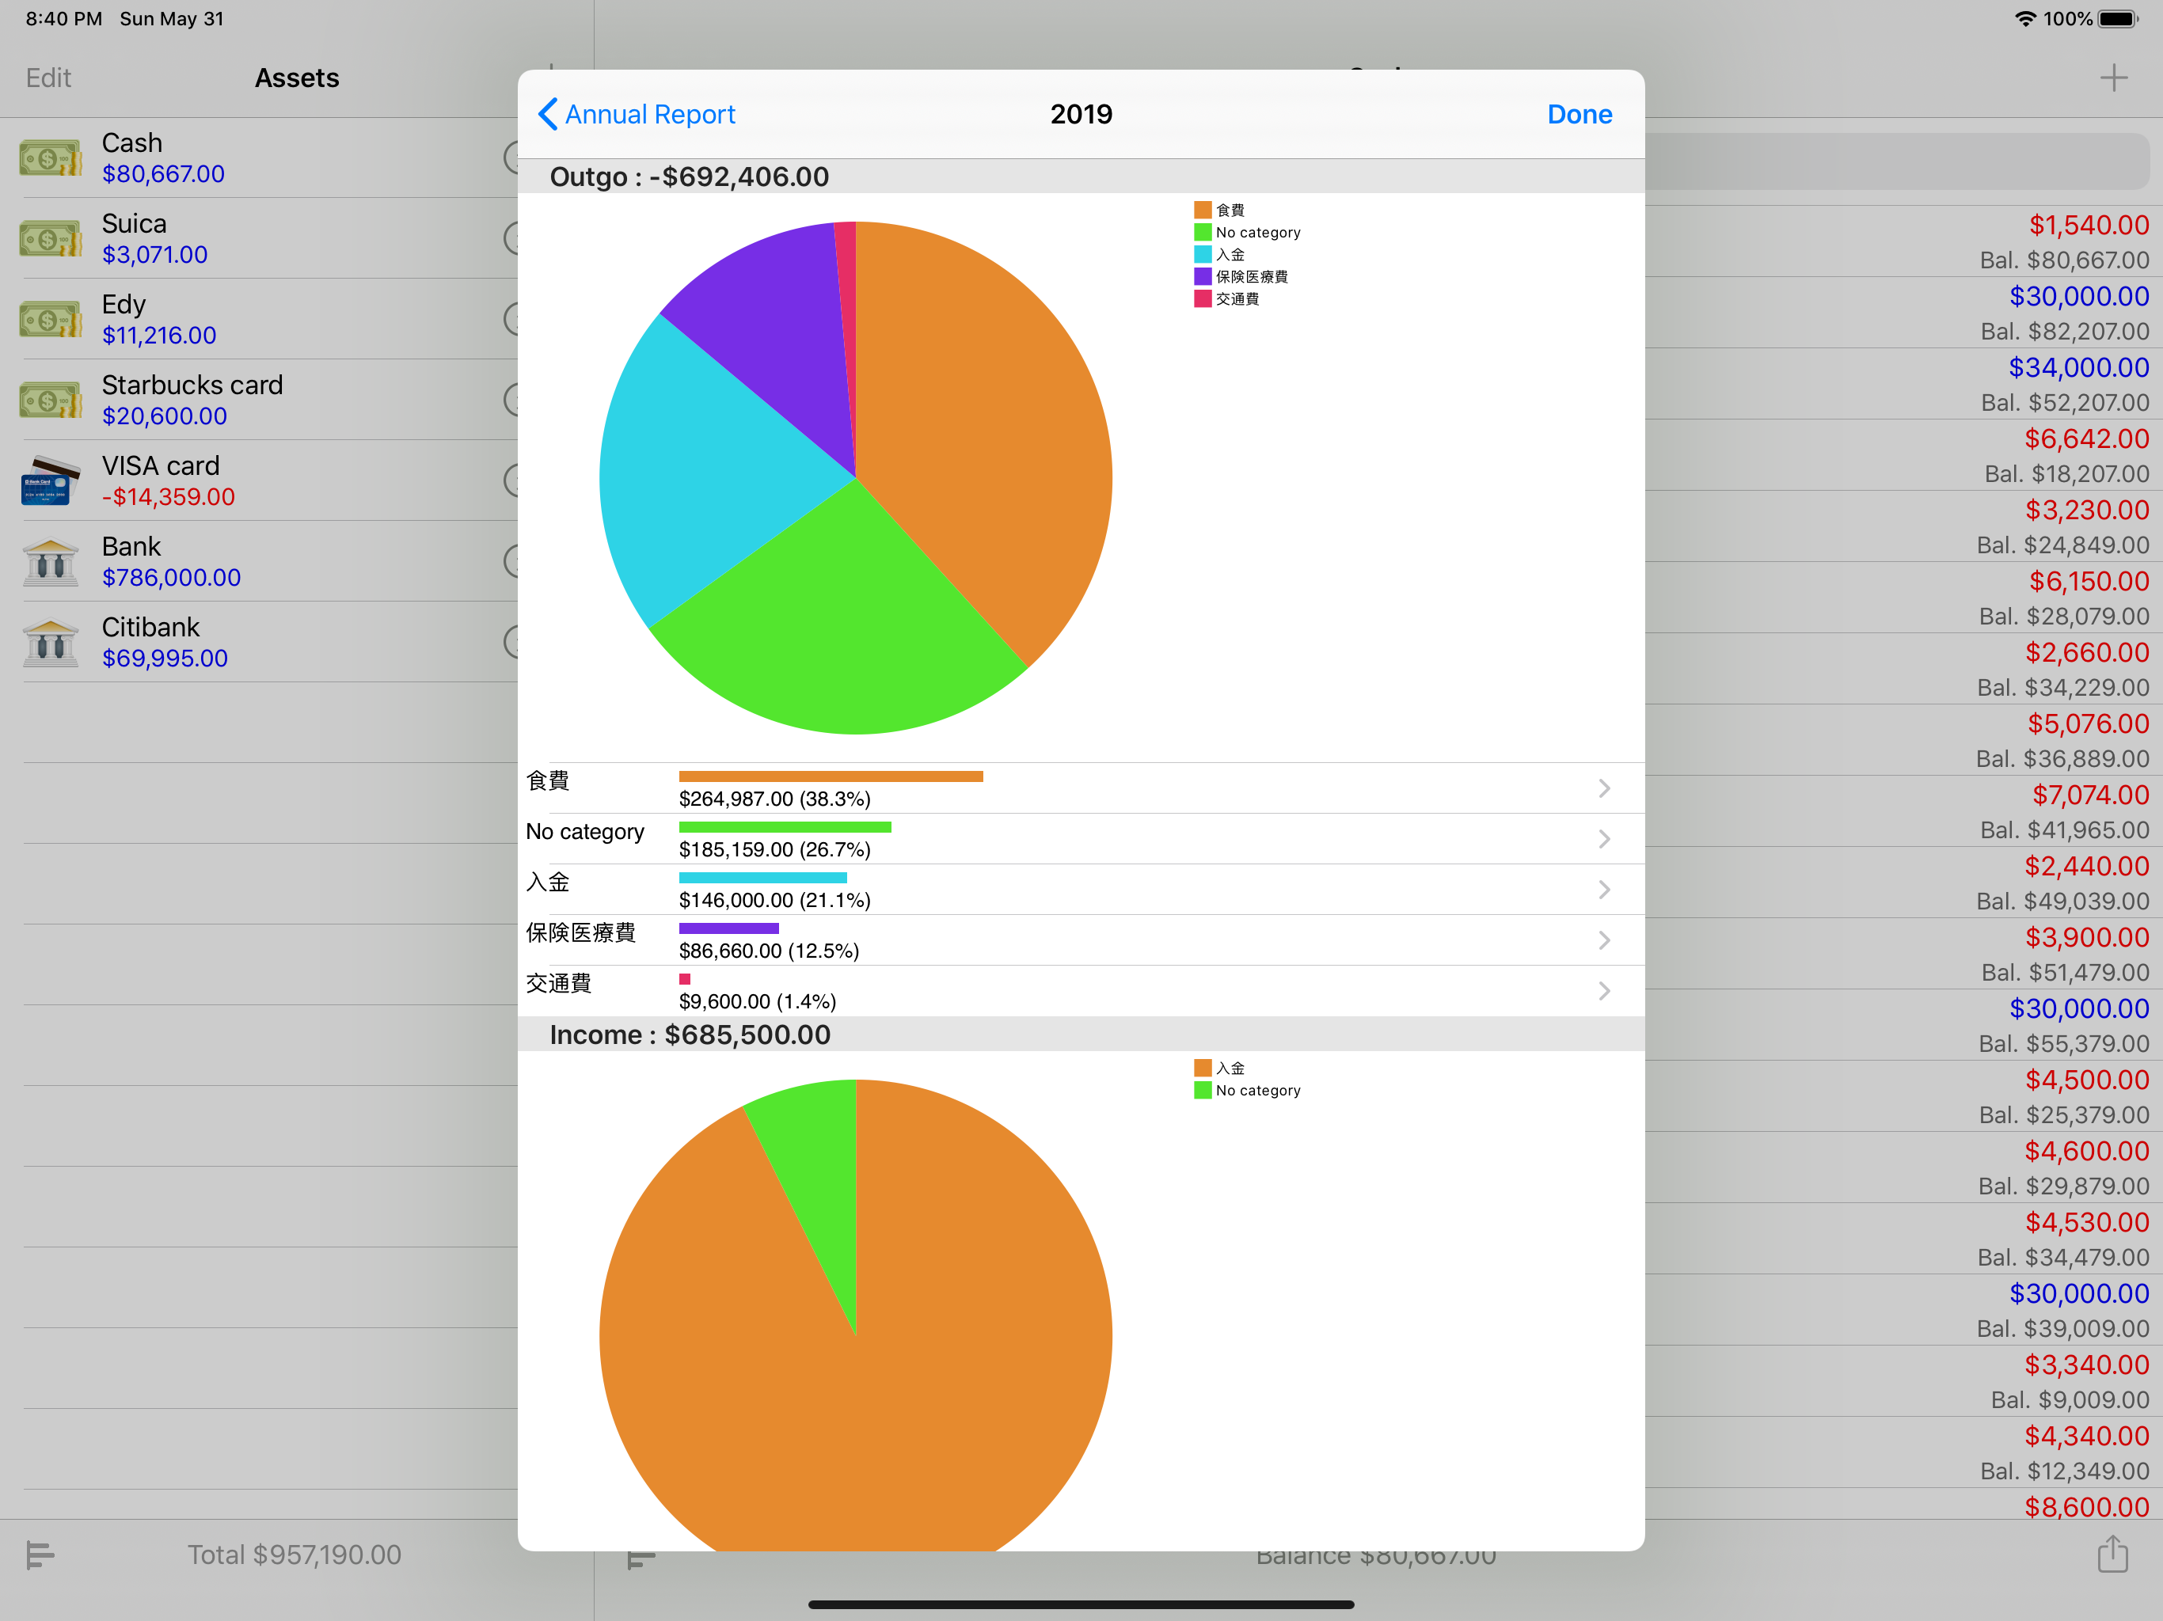Tap Edit in the Assets panel
The height and width of the screenshot is (1621, 2163).
49,78
